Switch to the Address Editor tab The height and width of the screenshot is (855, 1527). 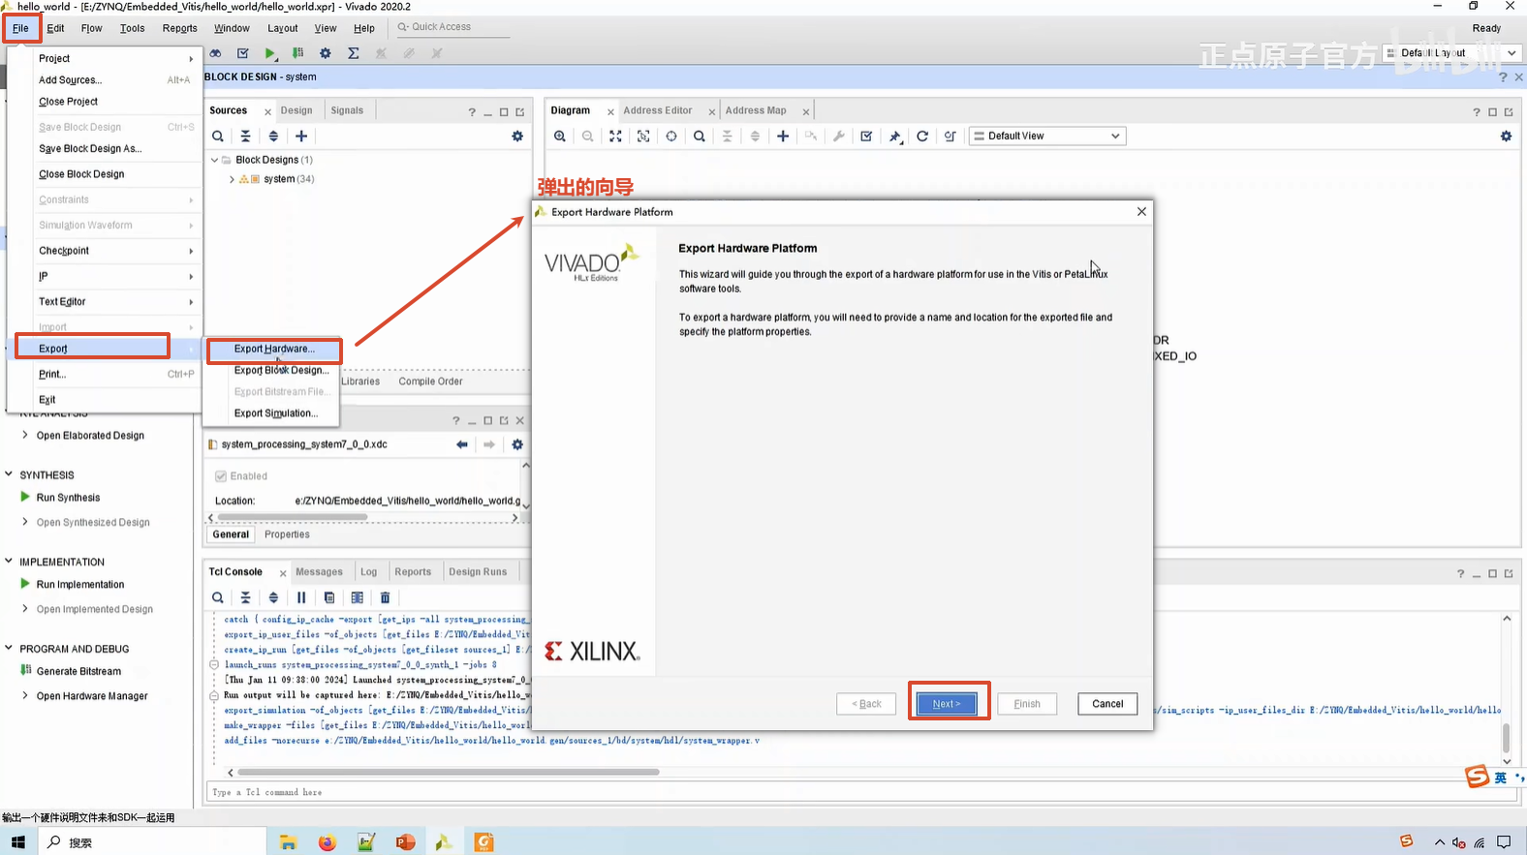pyautogui.click(x=658, y=110)
